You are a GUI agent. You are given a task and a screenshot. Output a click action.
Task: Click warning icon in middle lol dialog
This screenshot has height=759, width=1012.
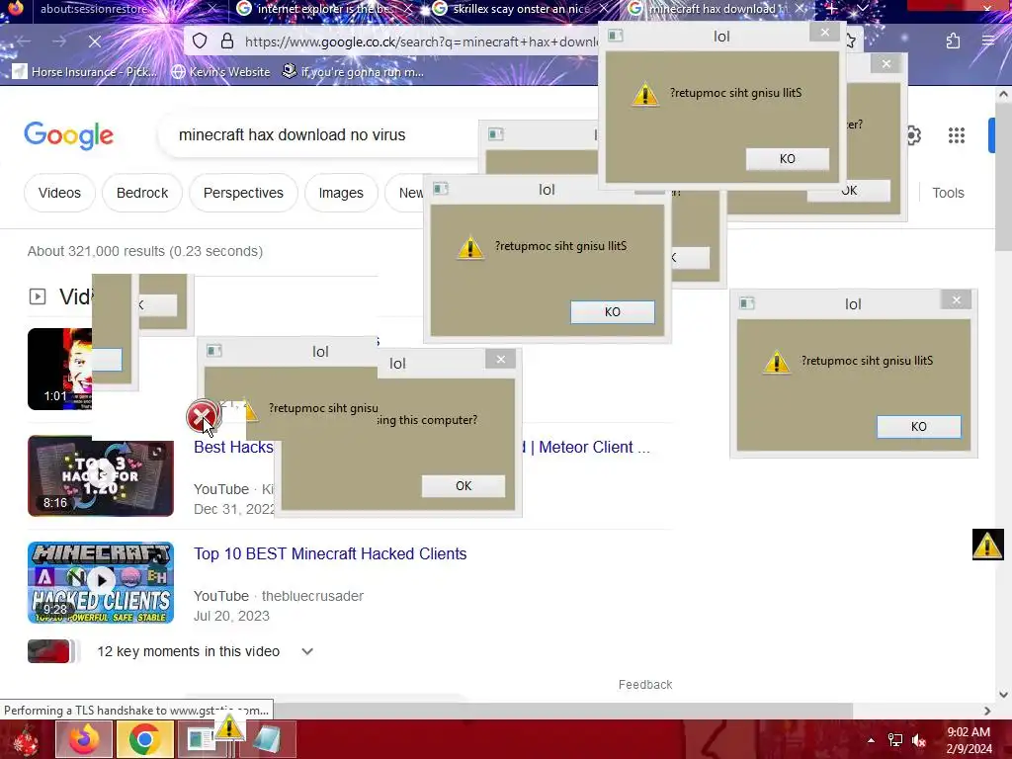point(469,247)
